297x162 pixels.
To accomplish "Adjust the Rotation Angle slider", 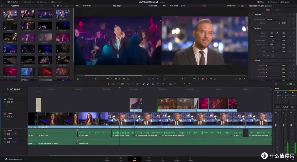I will pos(273,40).
